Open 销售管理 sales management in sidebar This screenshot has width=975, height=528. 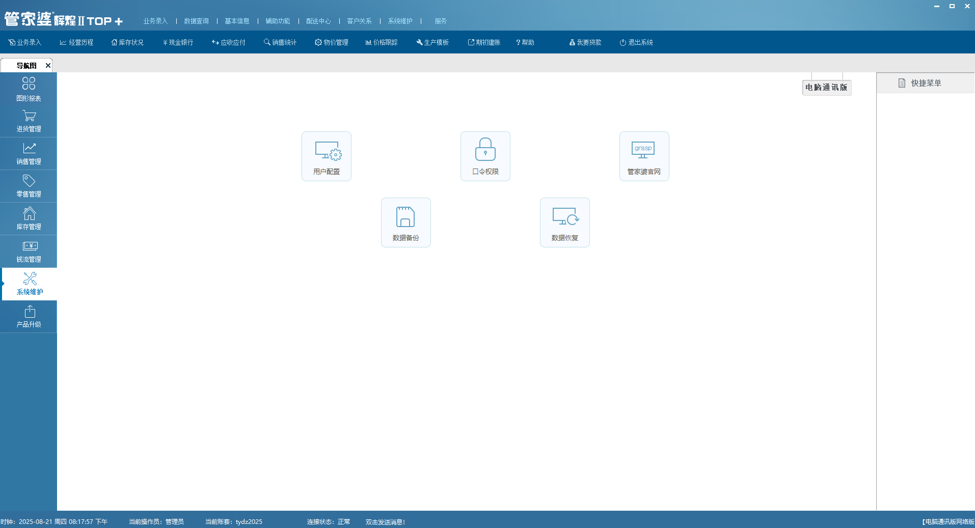pos(29,154)
